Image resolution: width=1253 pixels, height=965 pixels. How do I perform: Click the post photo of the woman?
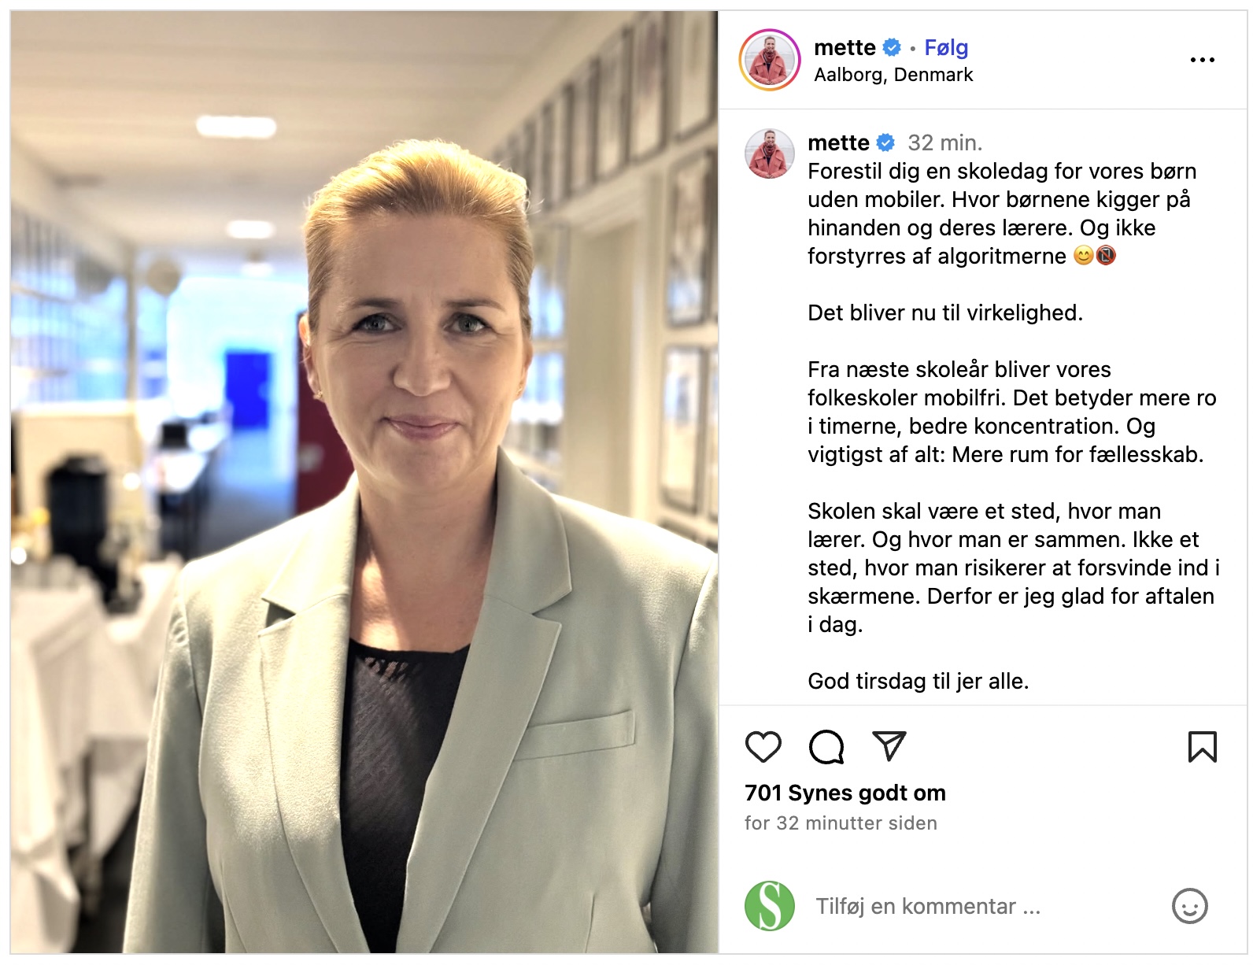pos(364,482)
